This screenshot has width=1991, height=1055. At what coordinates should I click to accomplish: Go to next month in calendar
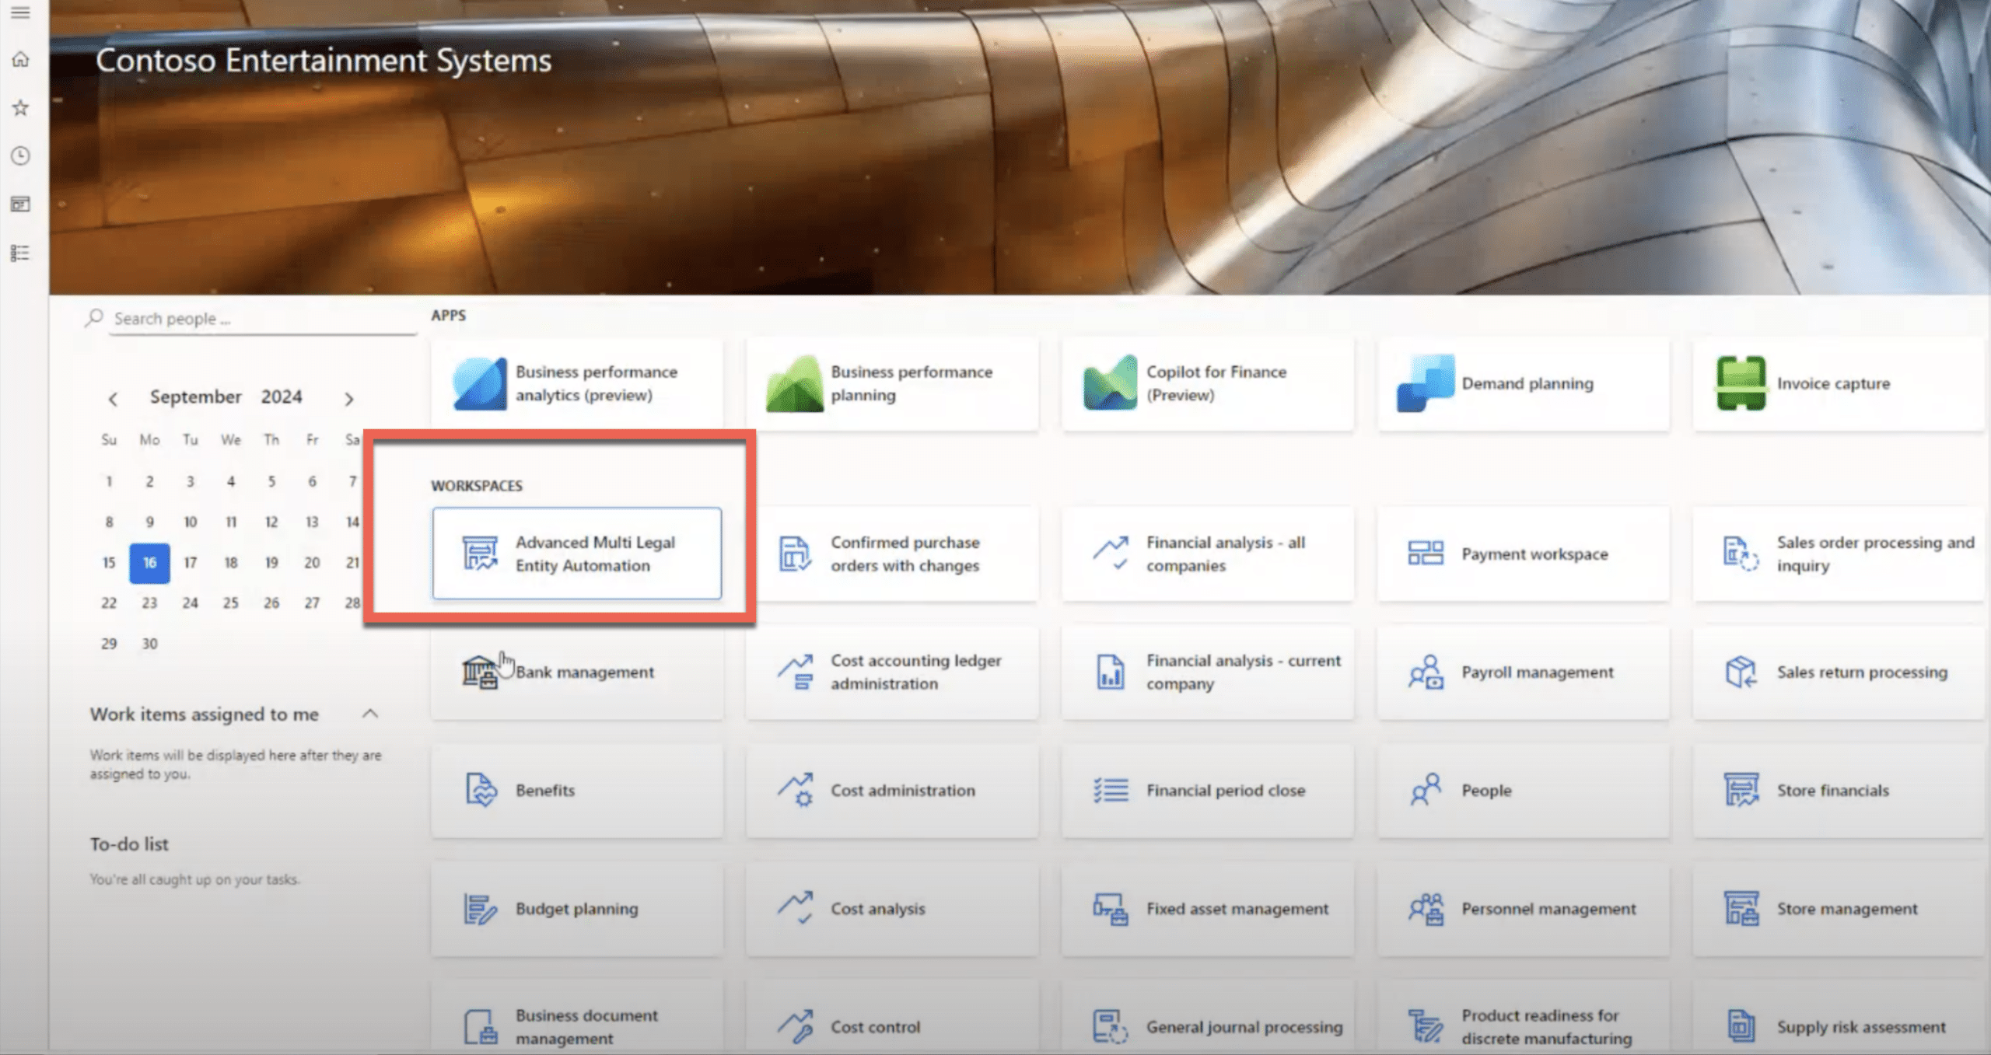[349, 399]
